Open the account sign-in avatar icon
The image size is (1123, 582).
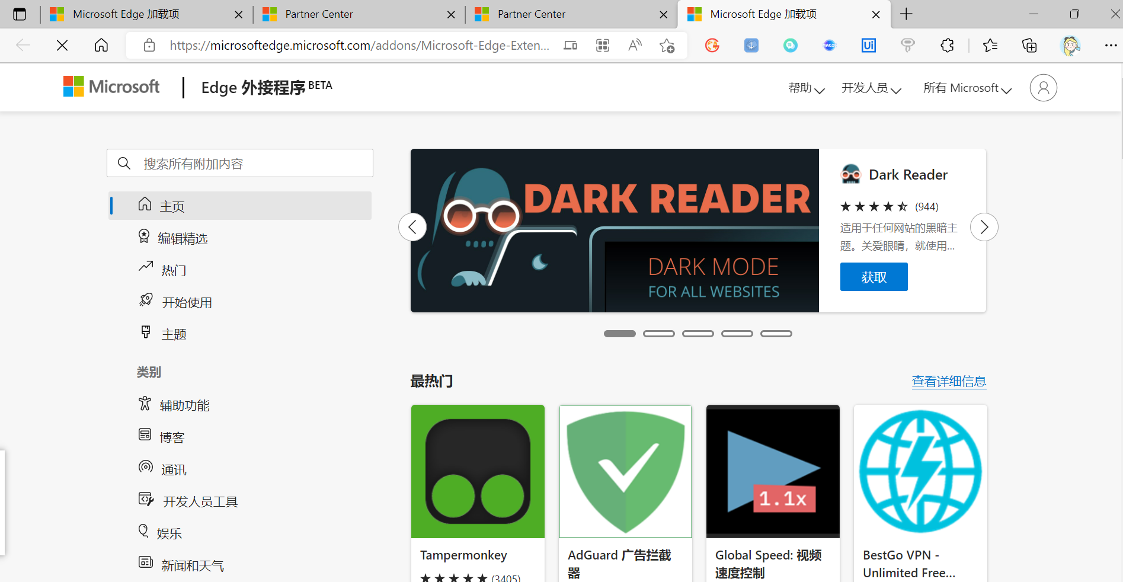(1043, 88)
